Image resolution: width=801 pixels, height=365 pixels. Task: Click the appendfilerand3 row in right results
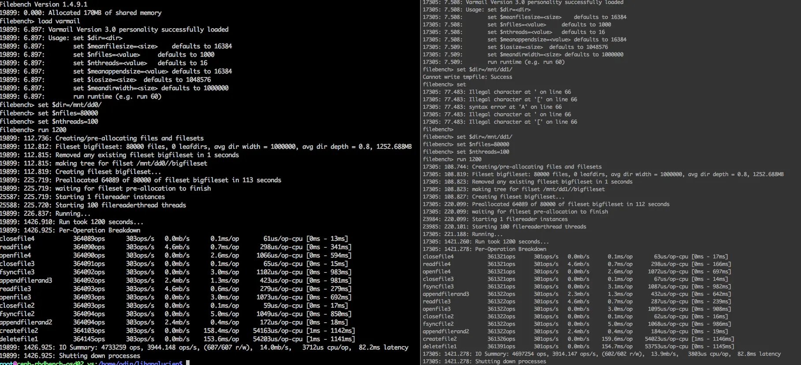[x=577, y=294]
